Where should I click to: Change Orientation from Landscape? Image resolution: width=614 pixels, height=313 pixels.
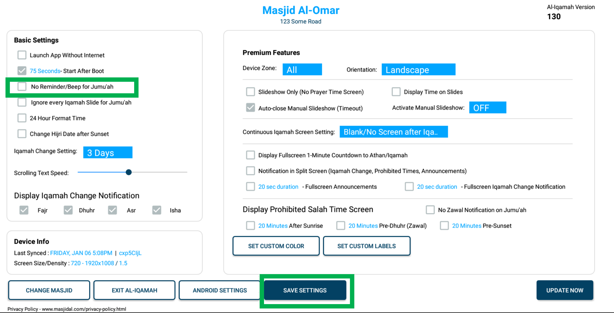tap(418, 69)
